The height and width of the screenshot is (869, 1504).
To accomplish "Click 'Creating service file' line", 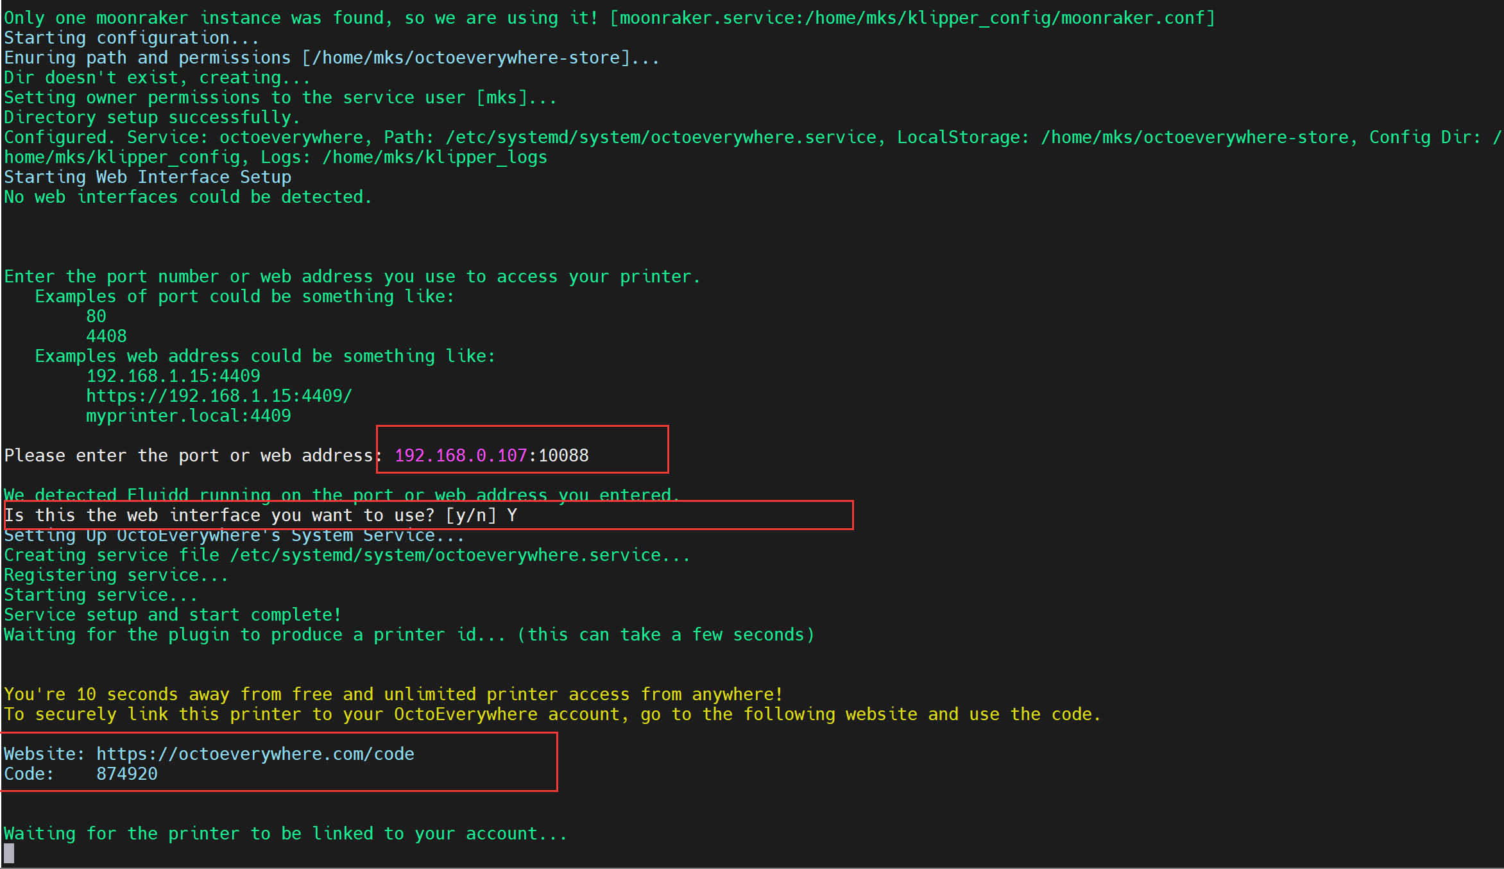I will (x=347, y=555).
